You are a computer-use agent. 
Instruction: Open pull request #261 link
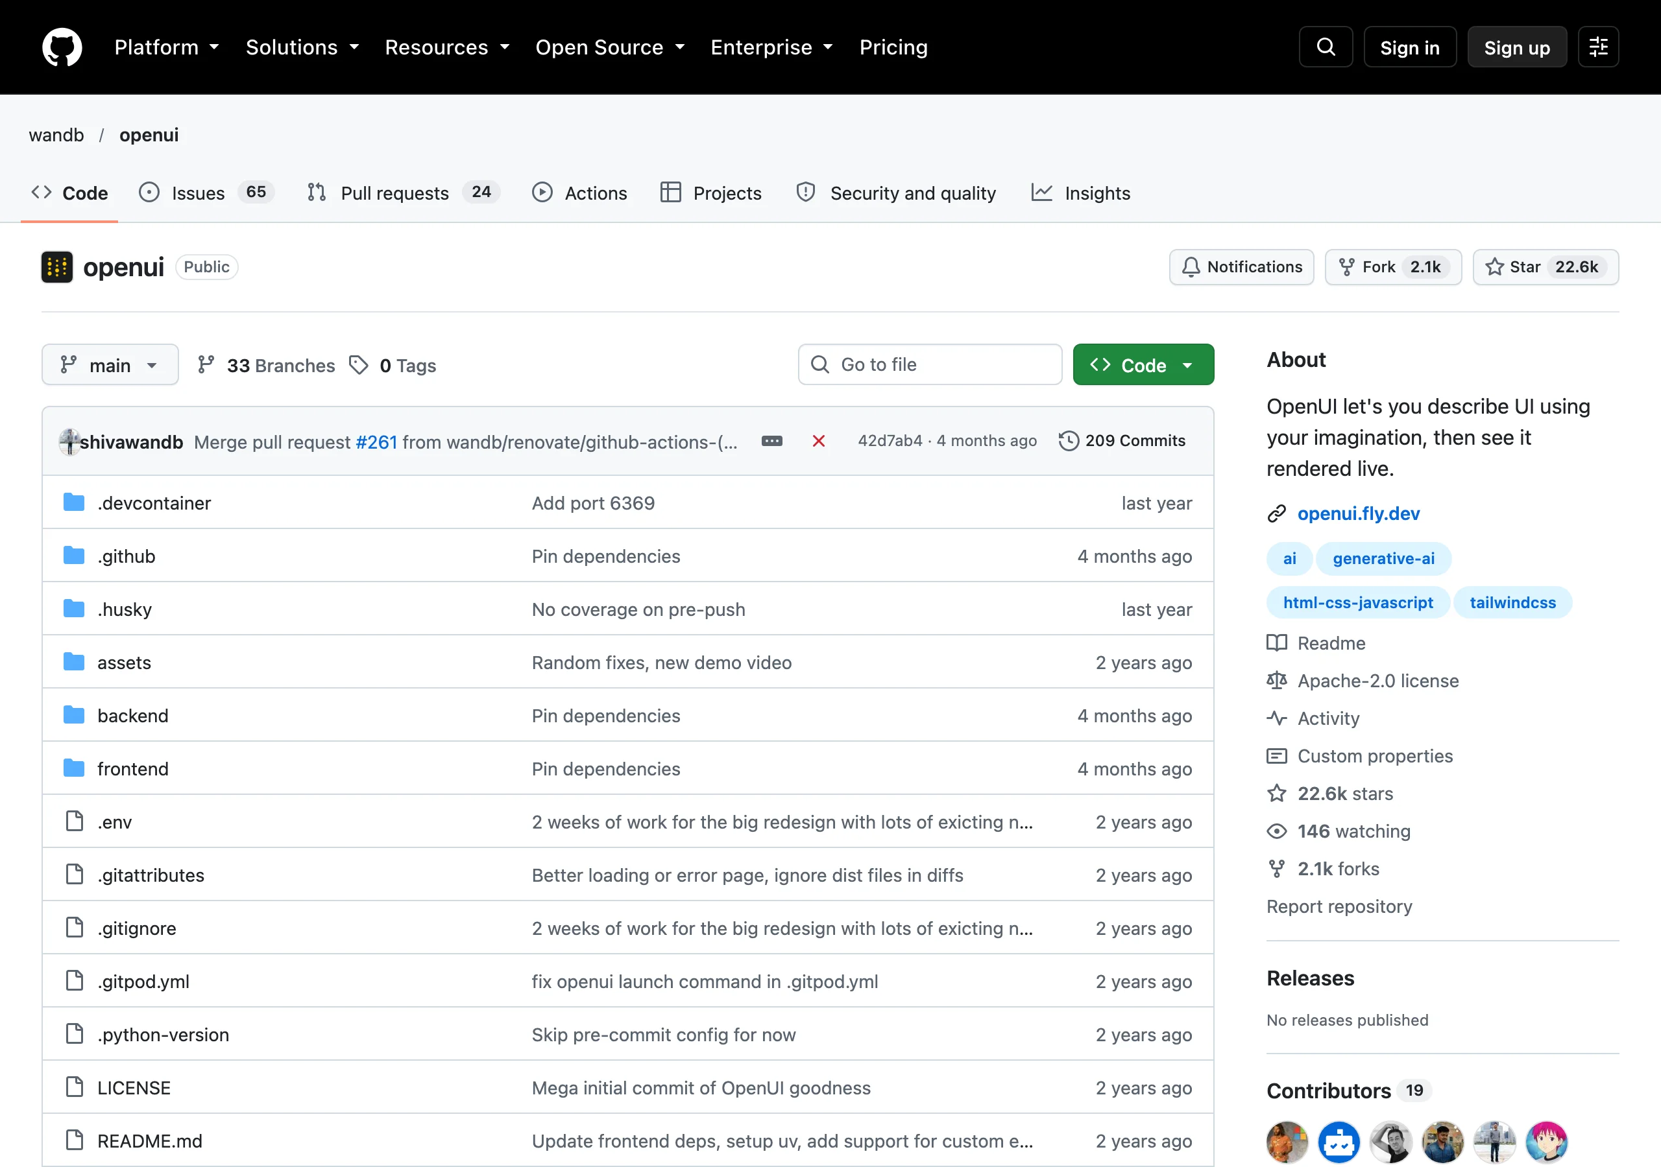click(x=376, y=442)
